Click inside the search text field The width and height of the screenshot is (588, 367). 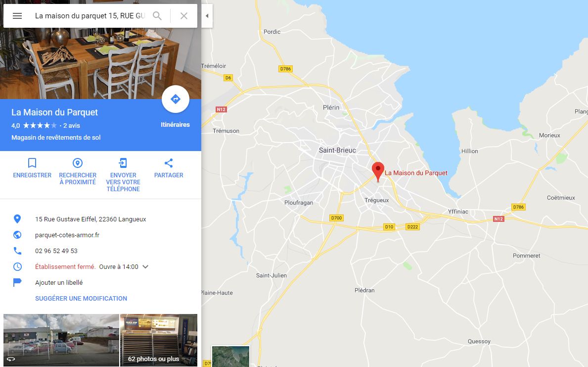[90, 16]
